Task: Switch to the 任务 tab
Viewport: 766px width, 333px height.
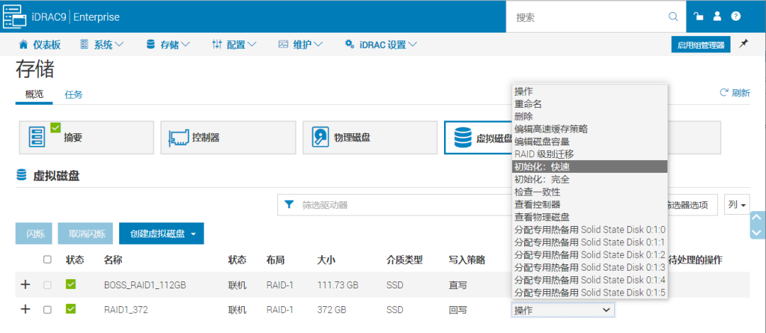Action: tap(74, 95)
